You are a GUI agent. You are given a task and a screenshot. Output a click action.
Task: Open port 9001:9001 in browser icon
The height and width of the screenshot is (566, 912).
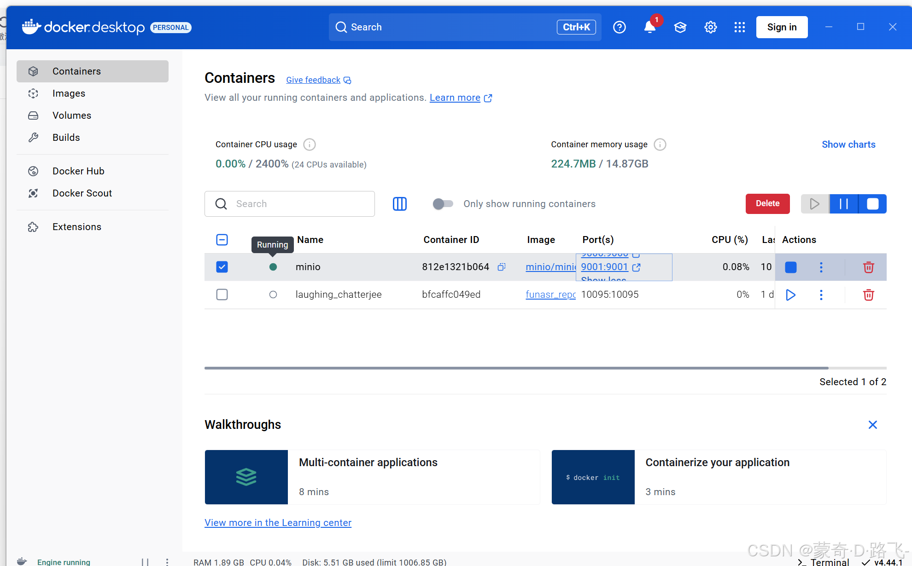tap(637, 267)
